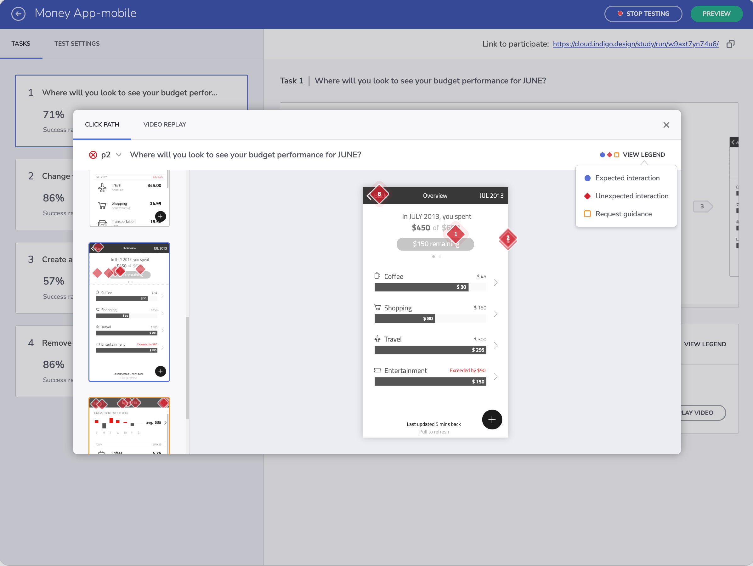Click the failed status icon beside p2
Screen dimensions: 753x566
(93, 155)
